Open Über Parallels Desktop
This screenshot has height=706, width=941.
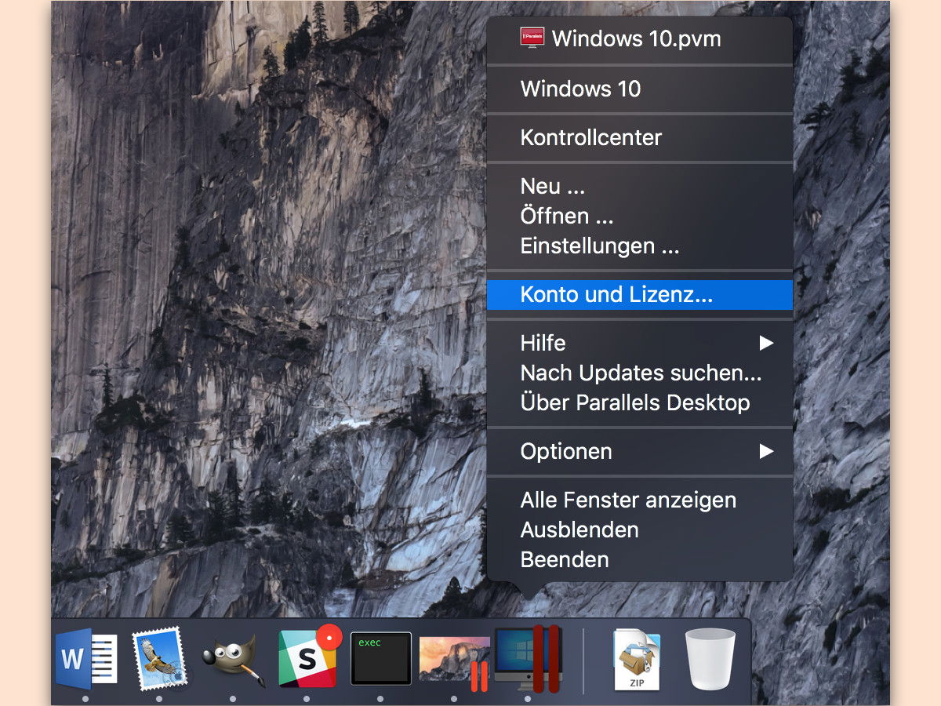click(x=640, y=402)
